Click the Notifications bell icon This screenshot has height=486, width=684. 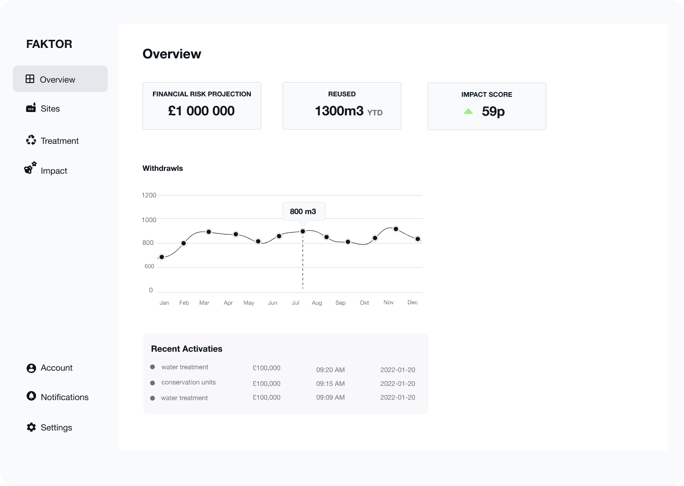tap(31, 396)
